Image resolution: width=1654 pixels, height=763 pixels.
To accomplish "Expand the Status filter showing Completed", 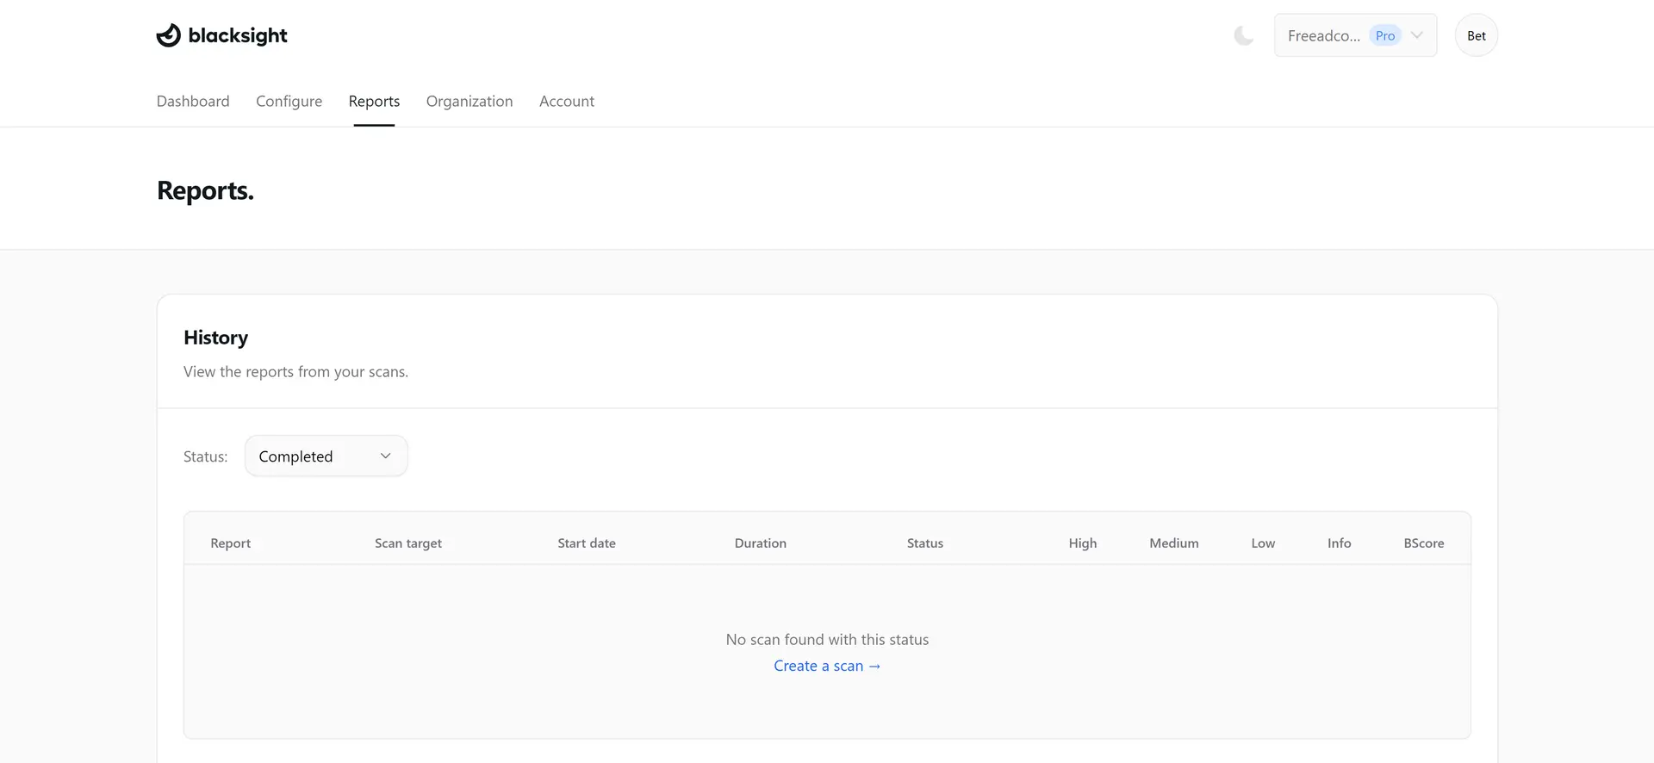I will pyautogui.click(x=326, y=456).
